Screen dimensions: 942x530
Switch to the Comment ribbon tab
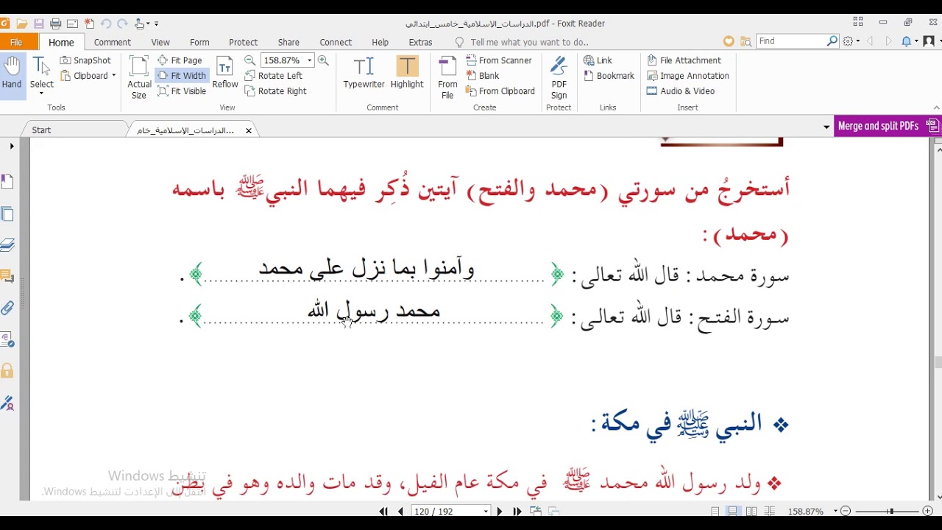pos(112,42)
